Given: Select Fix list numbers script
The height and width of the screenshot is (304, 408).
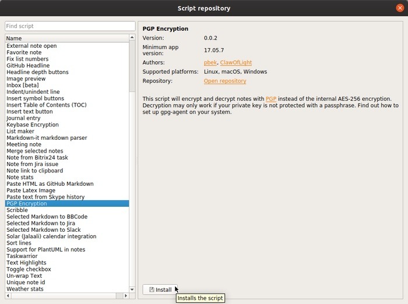Looking at the screenshot, I should [67, 59].
